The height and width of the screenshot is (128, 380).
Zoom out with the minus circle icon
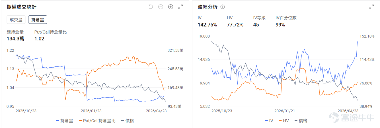161,7
